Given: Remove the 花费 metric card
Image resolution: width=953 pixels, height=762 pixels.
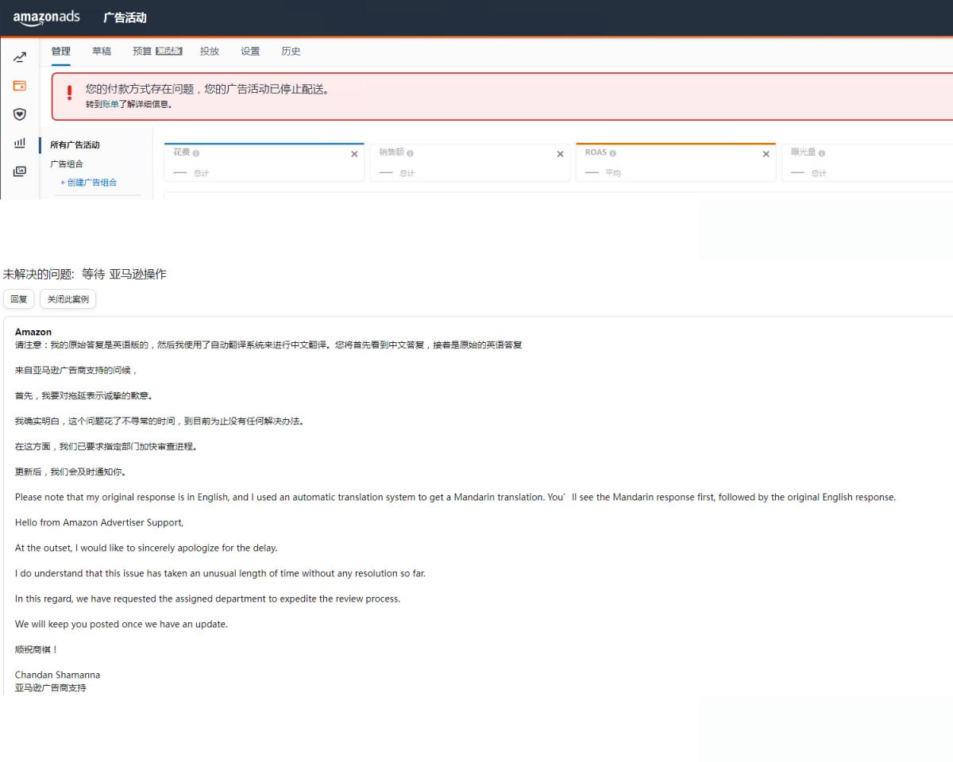Looking at the screenshot, I should coord(354,154).
